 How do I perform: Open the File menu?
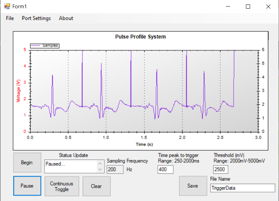coord(10,18)
